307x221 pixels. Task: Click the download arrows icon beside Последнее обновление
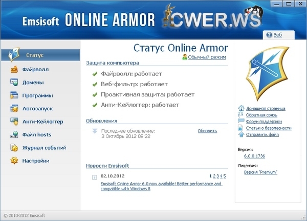click(x=95, y=131)
